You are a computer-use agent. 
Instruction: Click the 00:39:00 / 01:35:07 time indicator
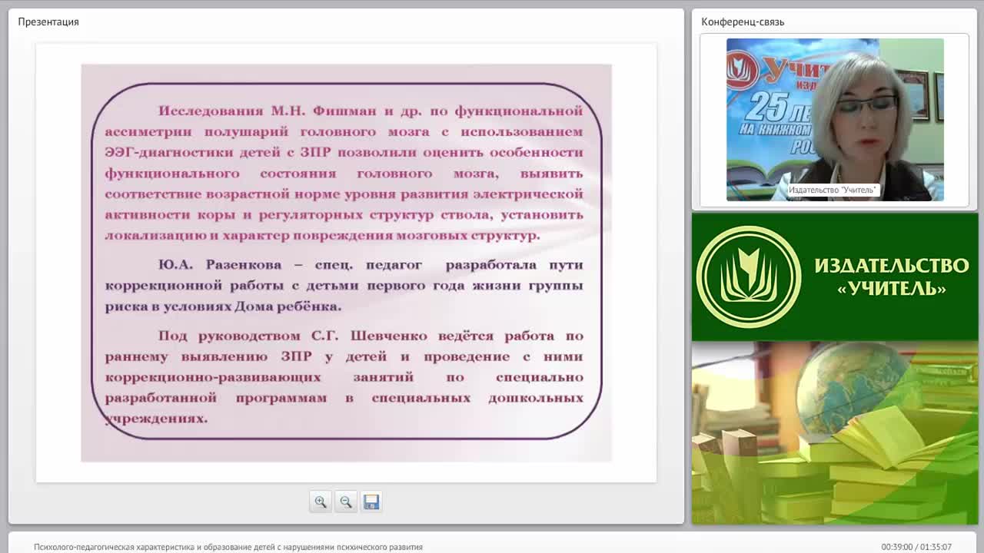(x=916, y=547)
